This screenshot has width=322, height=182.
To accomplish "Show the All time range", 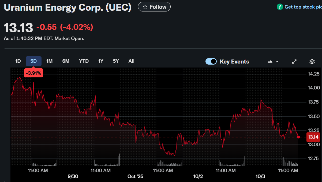I will point(131,61).
